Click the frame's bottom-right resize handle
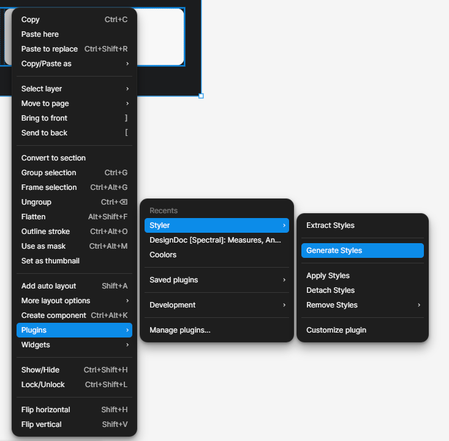The image size is (449, 441). (x=201, y=96)
